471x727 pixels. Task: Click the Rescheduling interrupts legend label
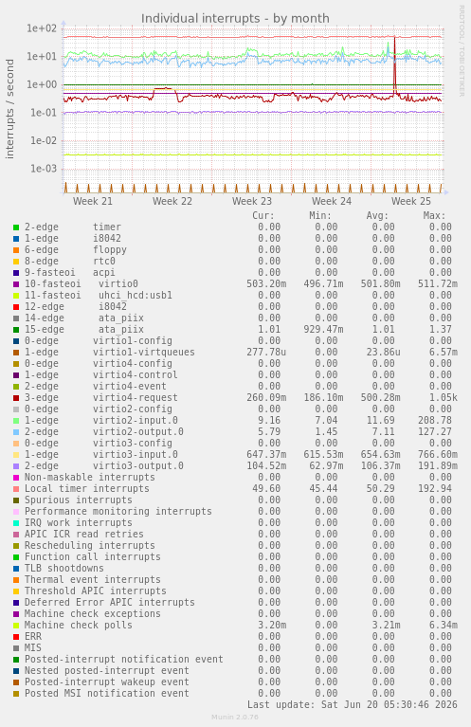[90, 546]
